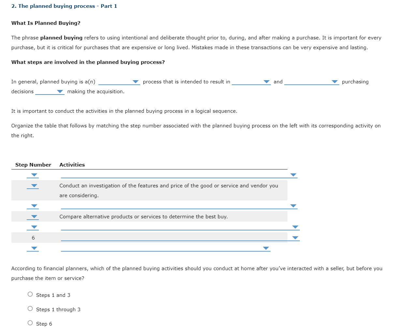Open the Activities dropdown next to step 6
Viewport: 396px width, 336px height.
click(x=295, y=238)
